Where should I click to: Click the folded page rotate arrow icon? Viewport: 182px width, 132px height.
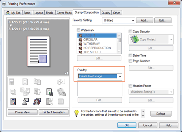coord(61,82)
